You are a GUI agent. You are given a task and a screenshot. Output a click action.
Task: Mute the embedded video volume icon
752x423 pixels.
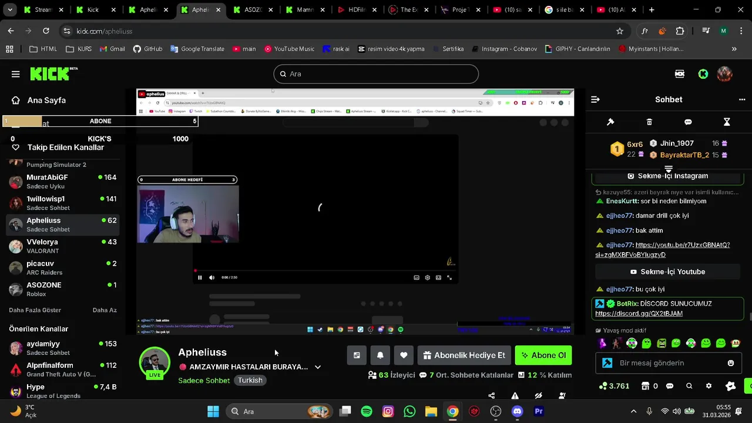[211, 277]
